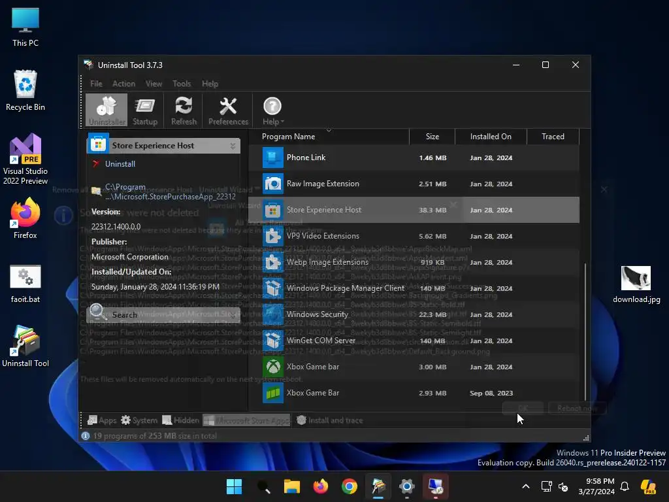Switch to the Hidden tab

180,420
